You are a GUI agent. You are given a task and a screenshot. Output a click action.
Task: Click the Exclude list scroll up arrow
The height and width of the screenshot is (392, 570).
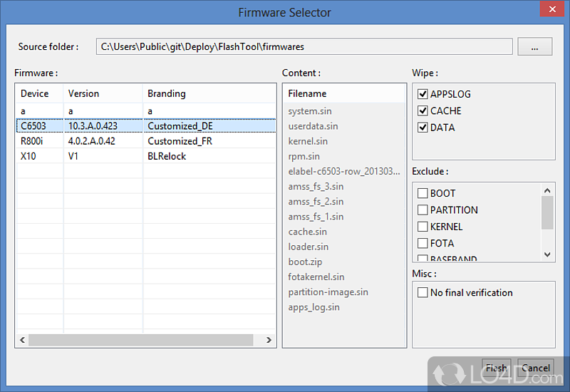(x=547, y=190)
